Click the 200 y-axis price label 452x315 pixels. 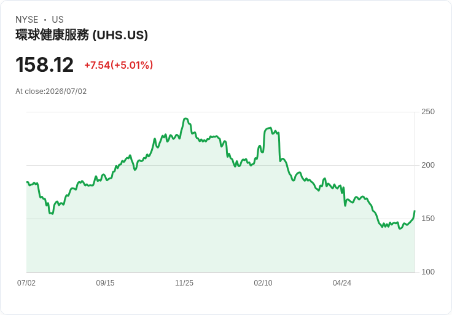tap(428, 165)
